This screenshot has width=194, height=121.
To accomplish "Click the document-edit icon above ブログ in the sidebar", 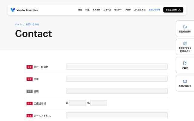I will click(185, 63).
